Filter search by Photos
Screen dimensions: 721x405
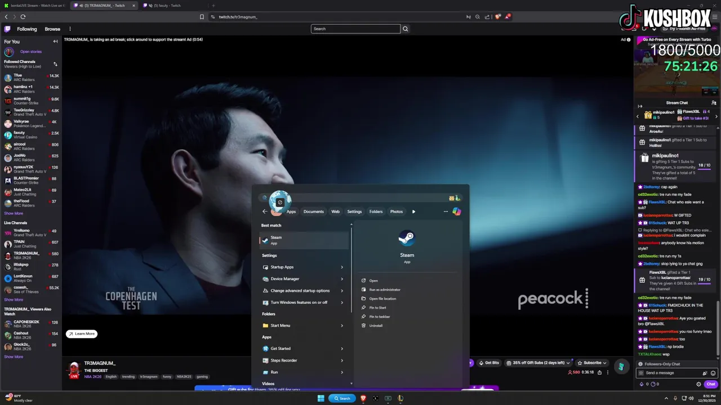click(397, 211)
